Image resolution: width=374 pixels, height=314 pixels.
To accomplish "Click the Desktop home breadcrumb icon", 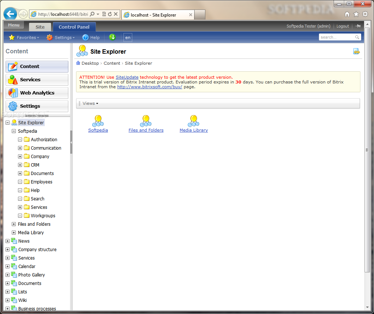I will pyautogui.click(x=78, y=63).
